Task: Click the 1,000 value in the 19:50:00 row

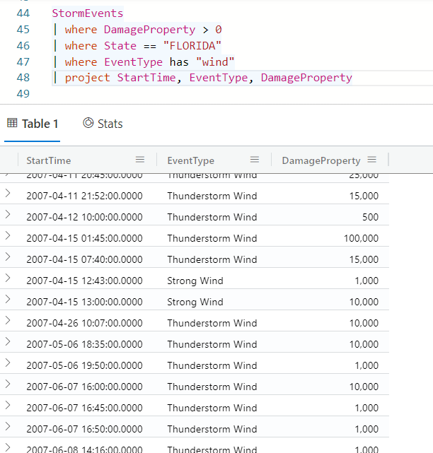Action: (366, 365)
